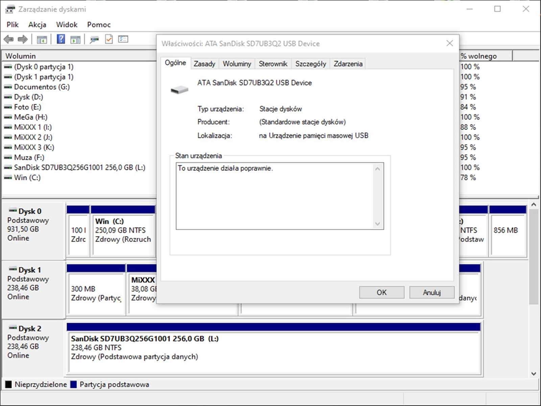The image size is (541, 406).
Task: Click the 84 % free value for Foto (E:)
Action: (x=468, y=107)
